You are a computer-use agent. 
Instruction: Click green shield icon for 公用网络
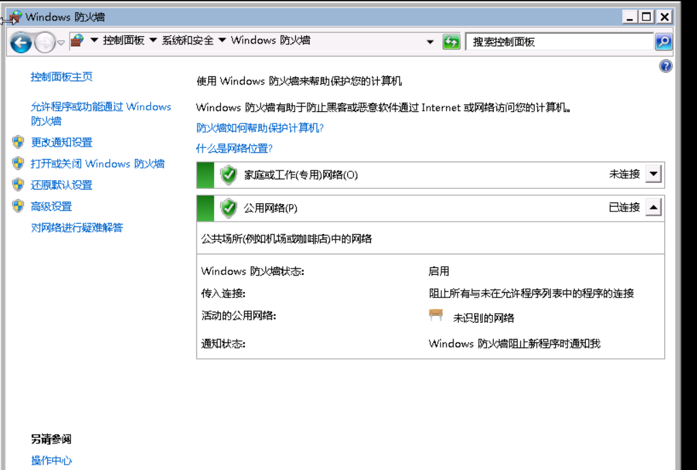[228, 208]
